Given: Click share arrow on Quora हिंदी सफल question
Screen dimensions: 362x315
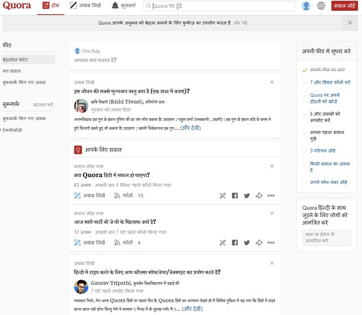Looking at the screenshot, I should [x=259, y=196].
